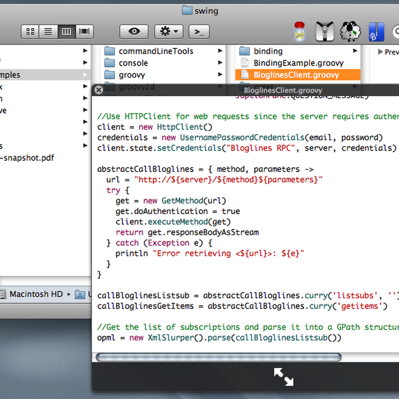399x399 pixels.
Task: Select the file ending in -snapshot.pdf
Action: pyautogui.click(x=27, y=158)
